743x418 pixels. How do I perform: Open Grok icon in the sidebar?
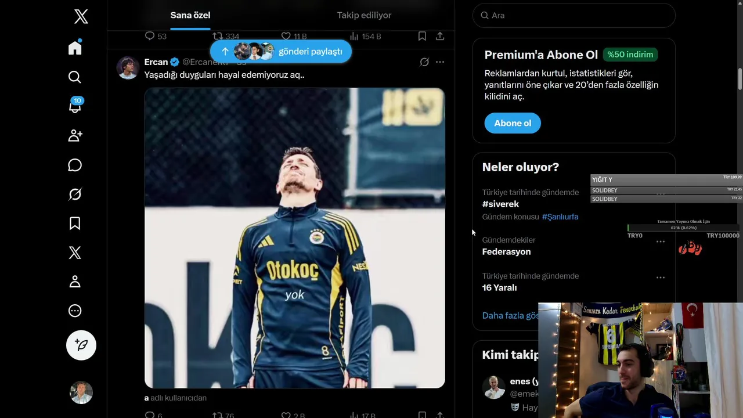75,194
